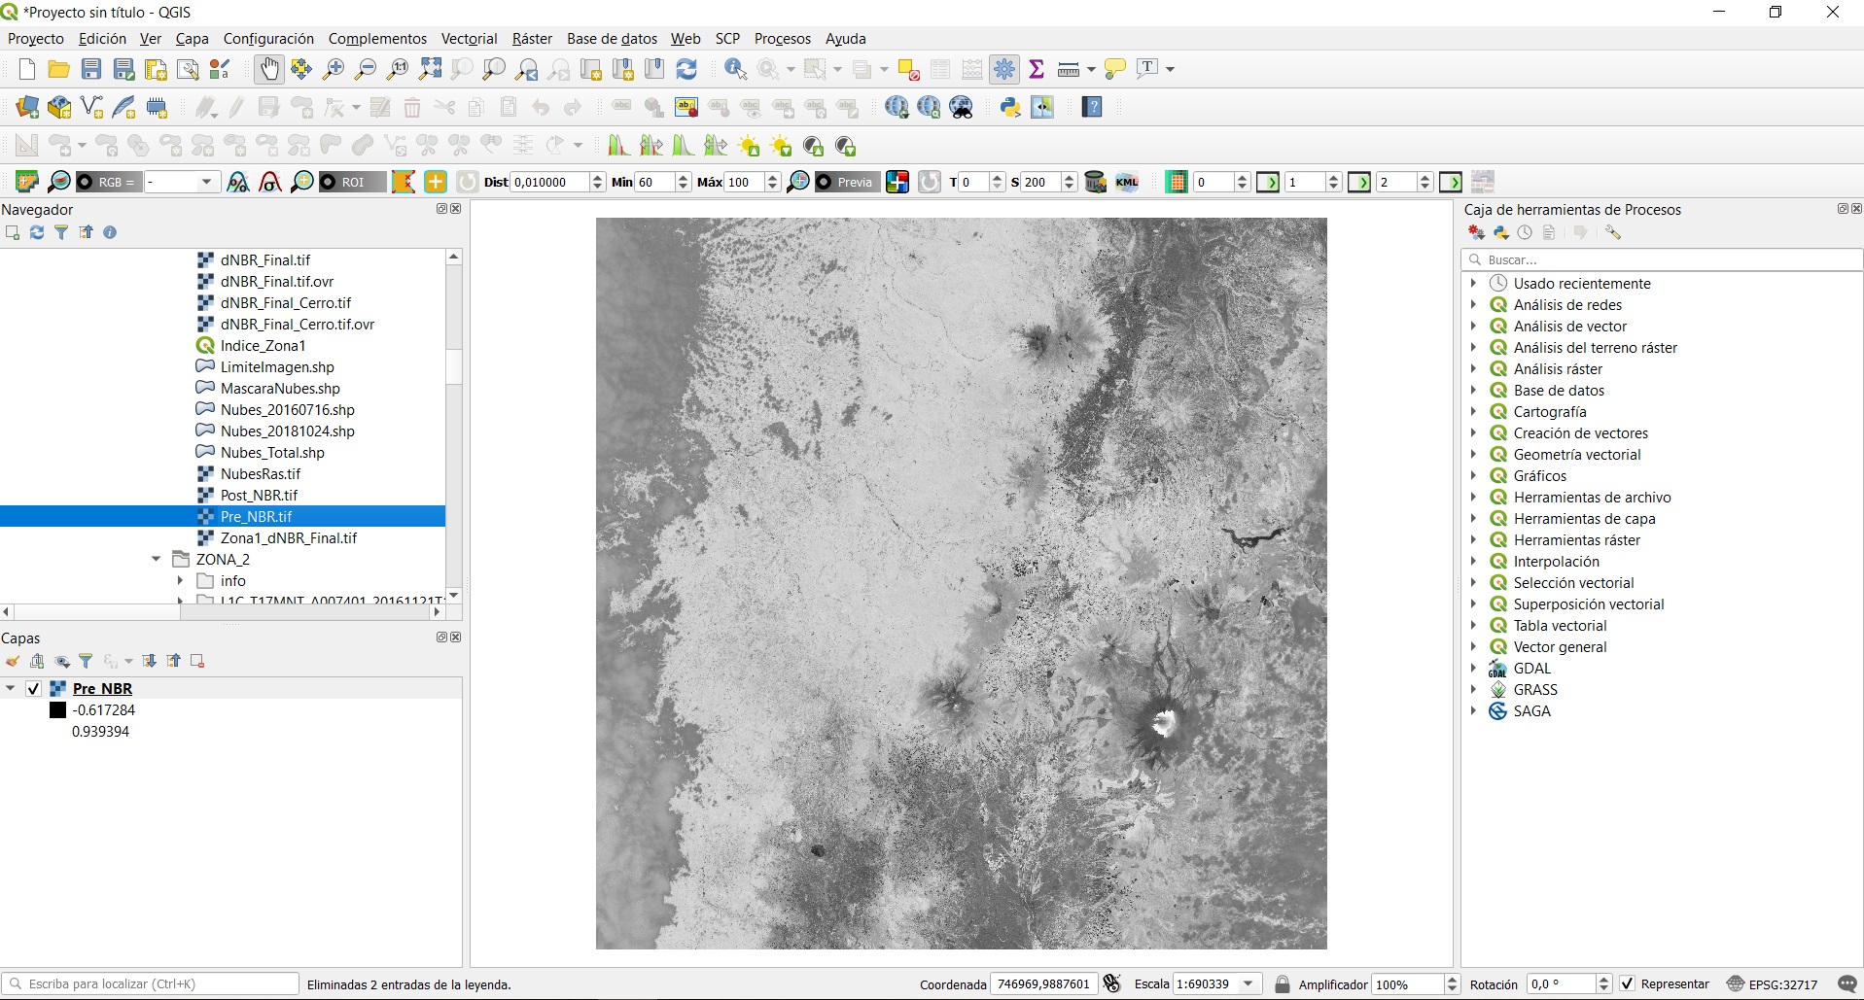This screenshot has height=1000, width=1864.
Task: Toggle the Pre_NBR layer visibility checkbox
Action: 33,689
